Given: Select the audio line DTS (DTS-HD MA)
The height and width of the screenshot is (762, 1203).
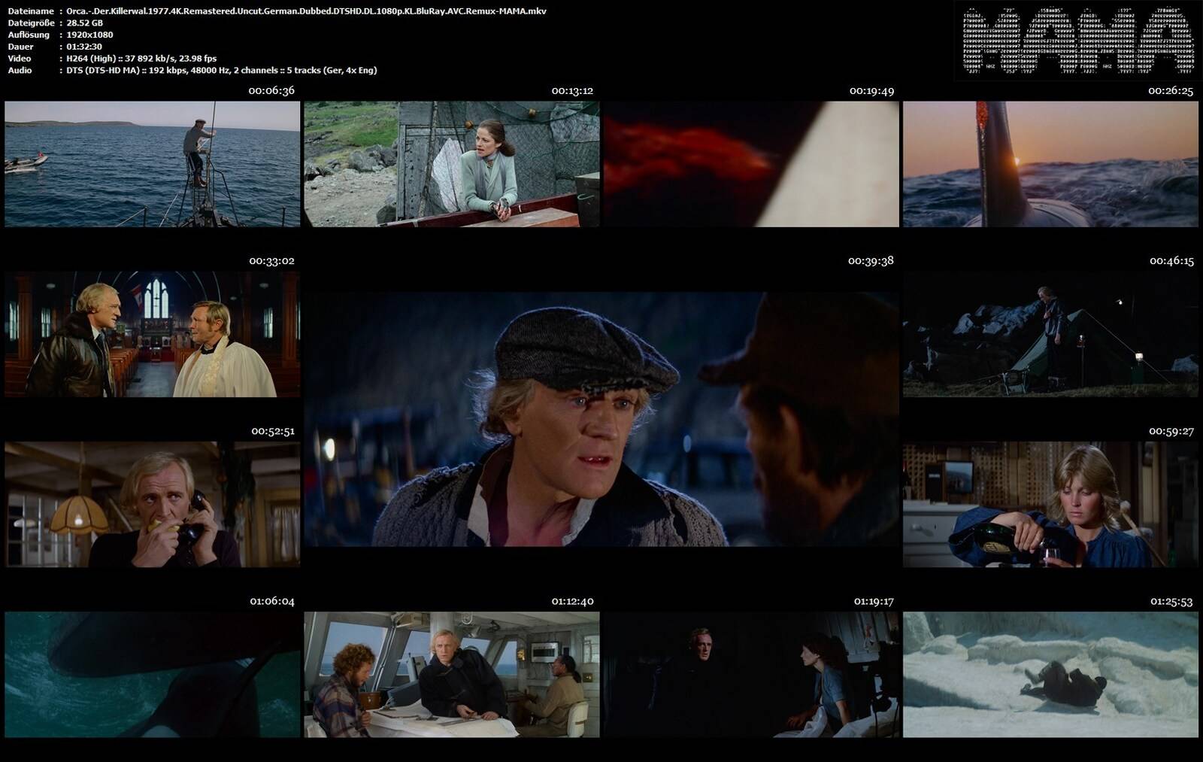Looking at the screenshot, I should pos(222,70).
